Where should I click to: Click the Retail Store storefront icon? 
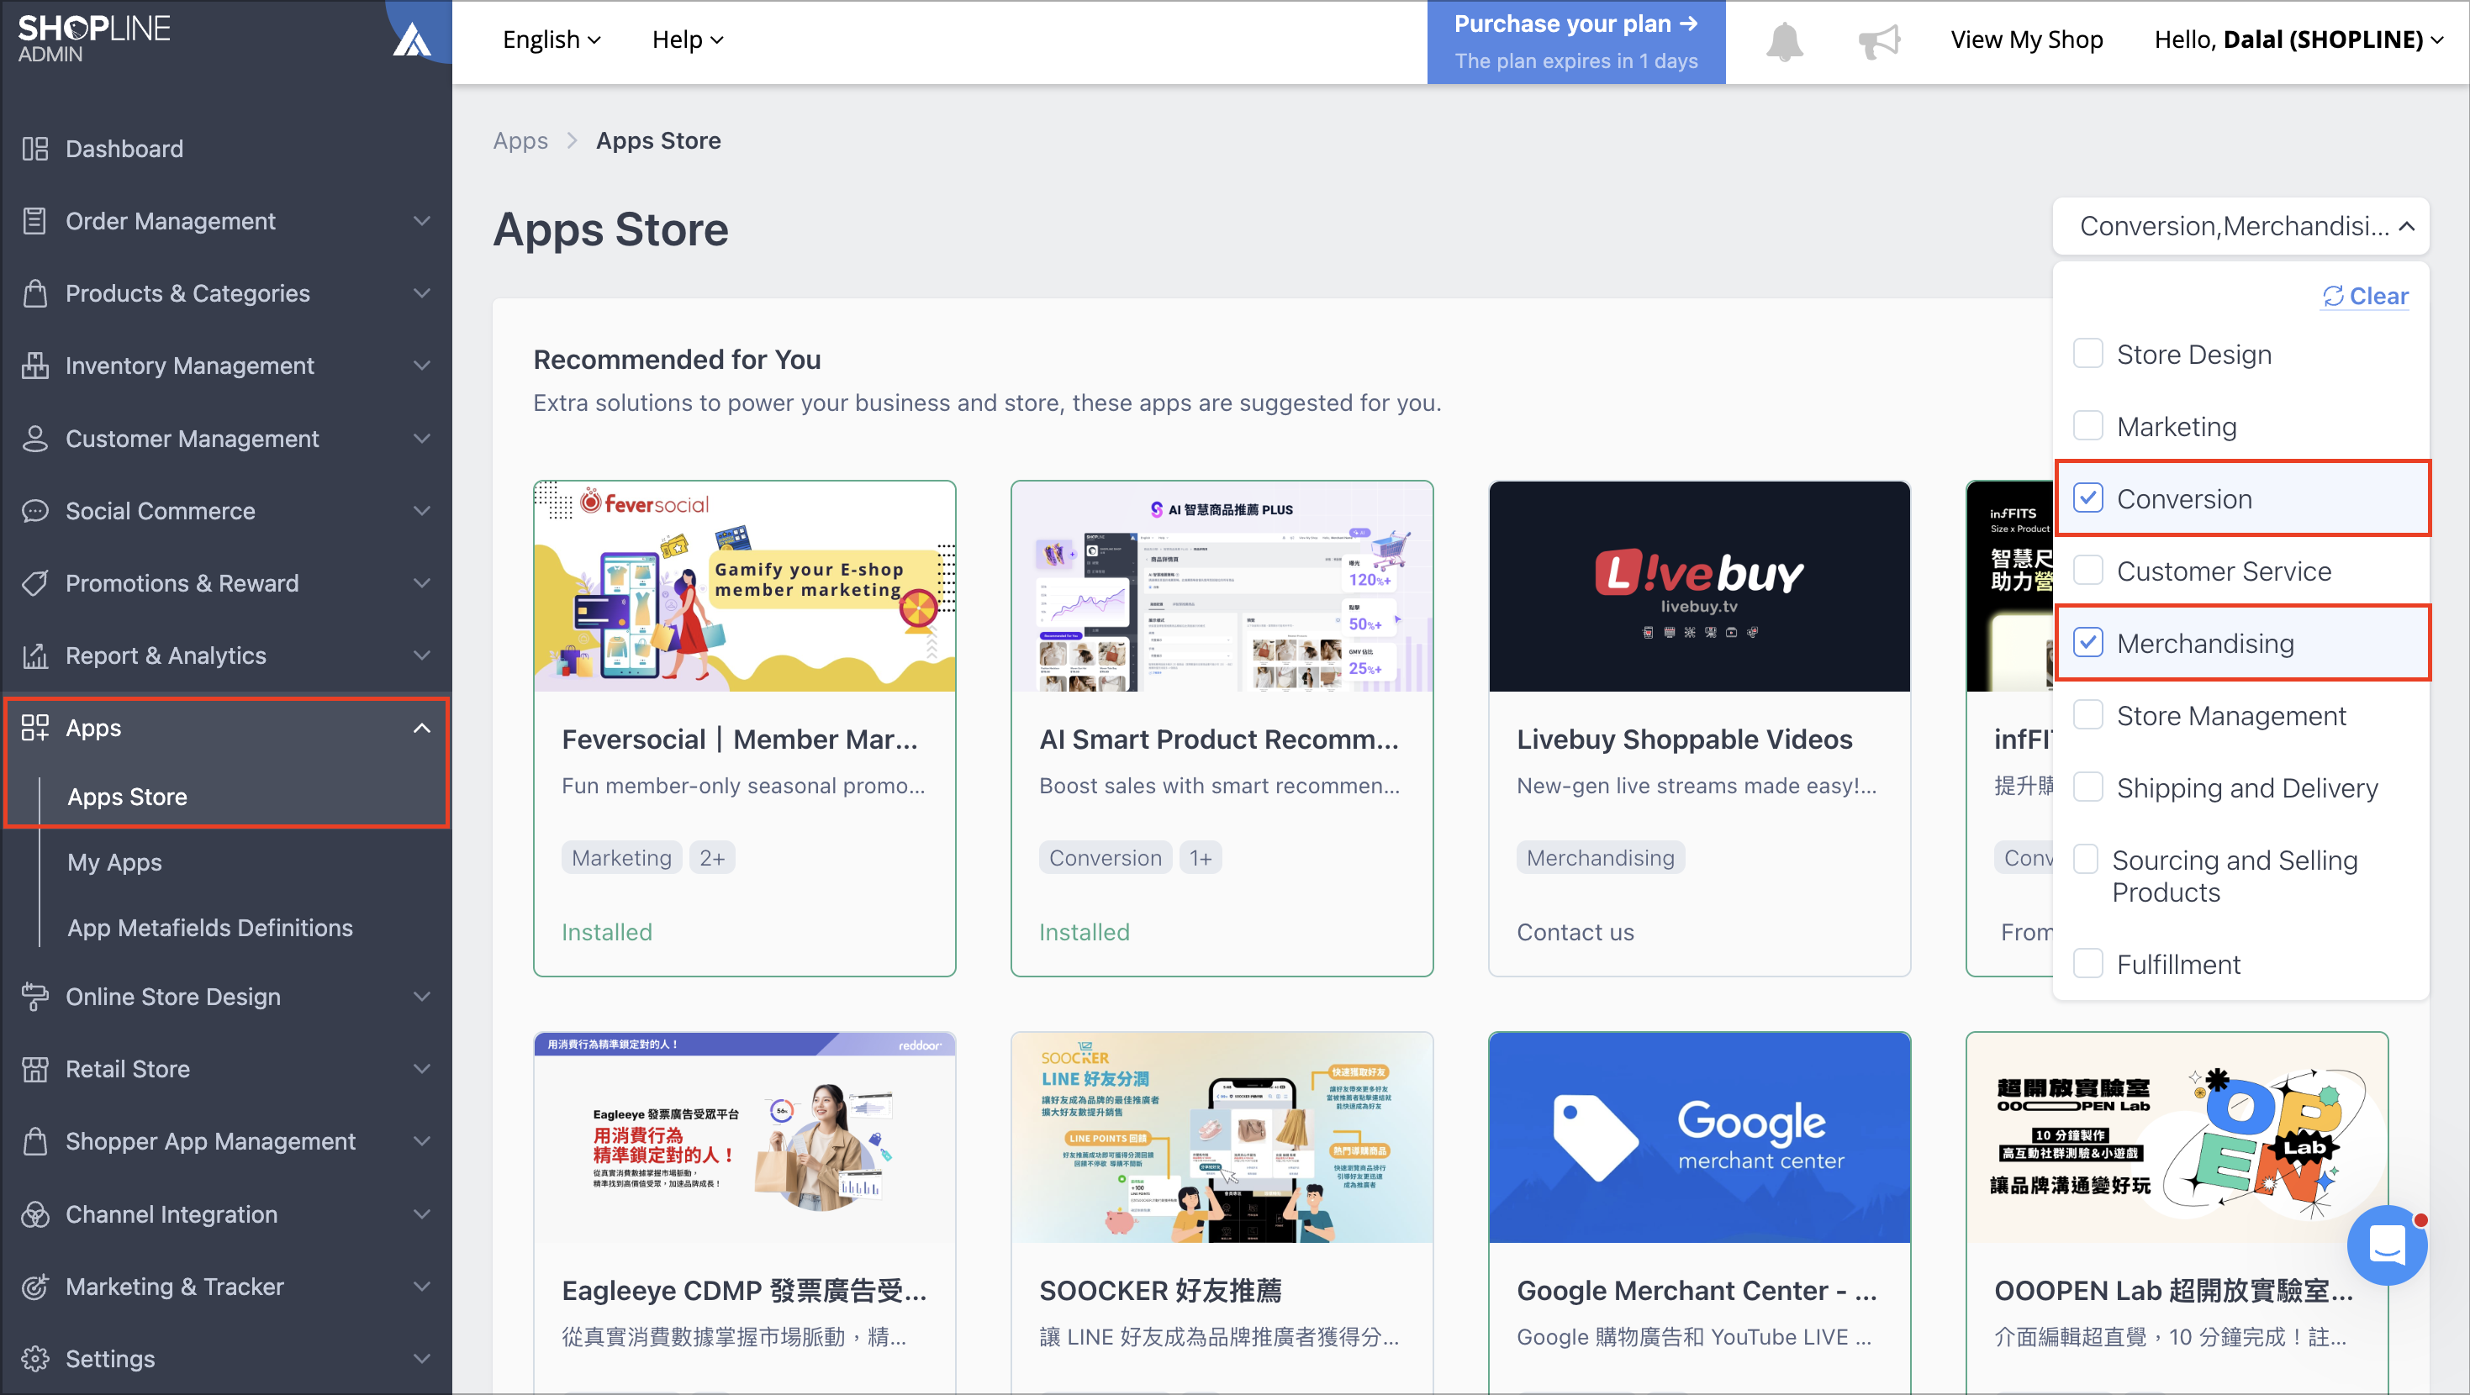[x=35, y=1069]
